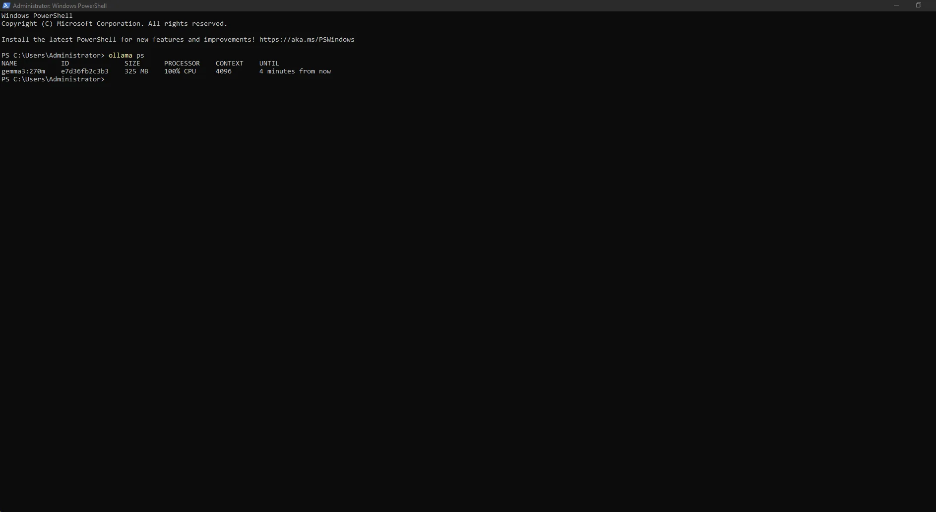Select context value 4096
936x512 pixels.
click(x=224, y=71)
